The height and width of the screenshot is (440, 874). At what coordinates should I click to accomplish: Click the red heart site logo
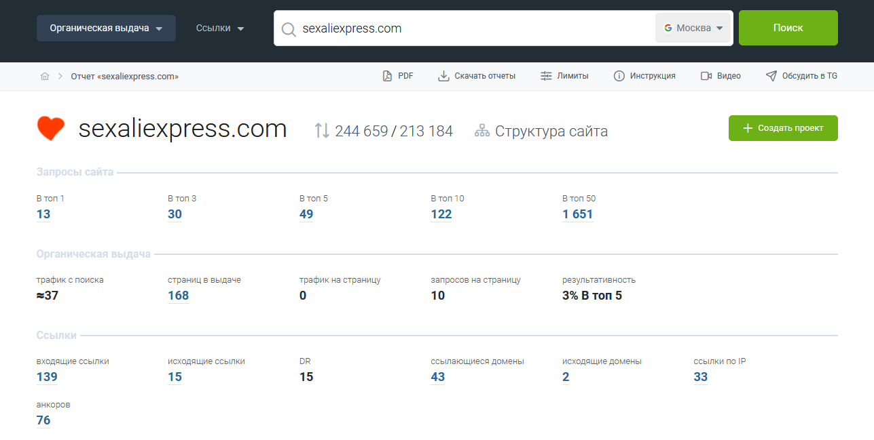point(51,129)
